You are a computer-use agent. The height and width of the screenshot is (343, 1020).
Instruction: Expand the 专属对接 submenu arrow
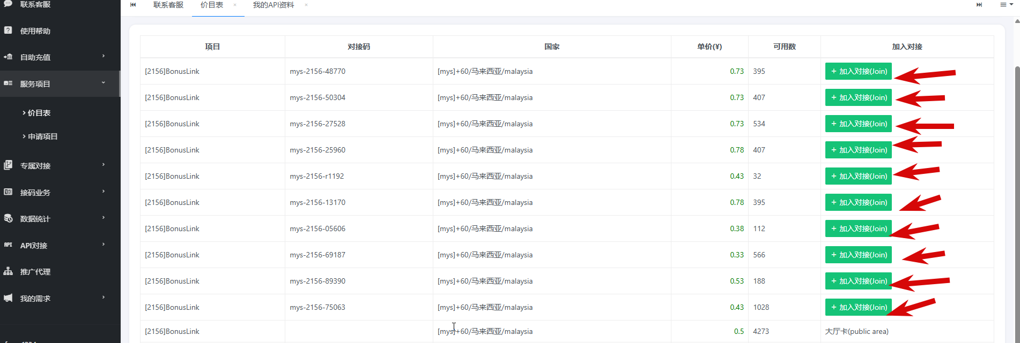pos(104,165)
